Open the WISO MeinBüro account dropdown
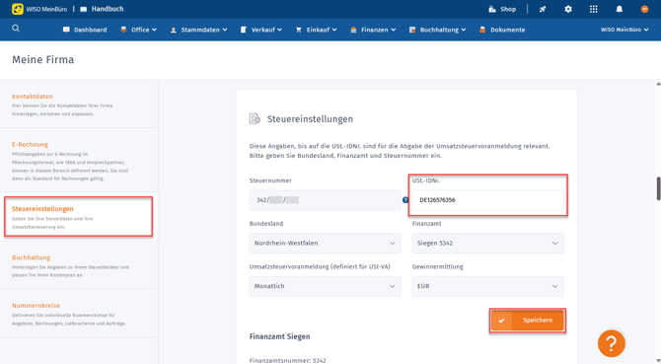 (624, 30)
